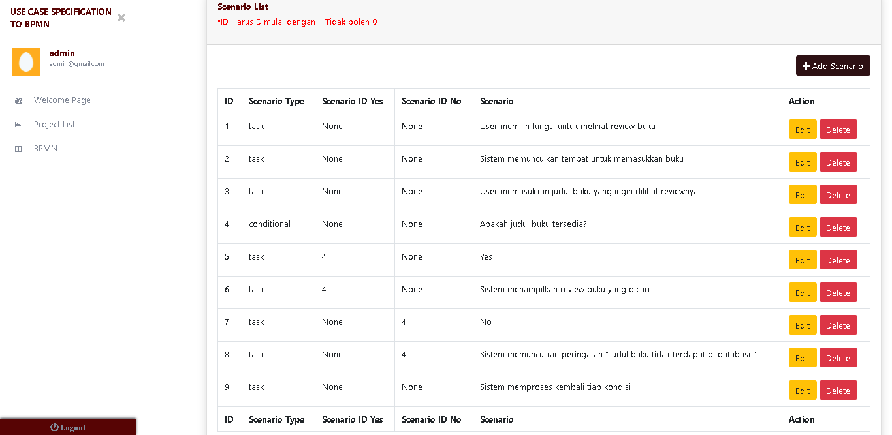Delete scenario ID 9

(x=838, y=390)
